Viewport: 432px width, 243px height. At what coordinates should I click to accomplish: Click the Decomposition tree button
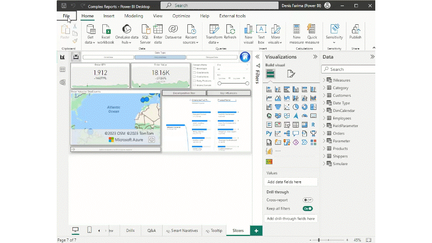tap(184, 93)
